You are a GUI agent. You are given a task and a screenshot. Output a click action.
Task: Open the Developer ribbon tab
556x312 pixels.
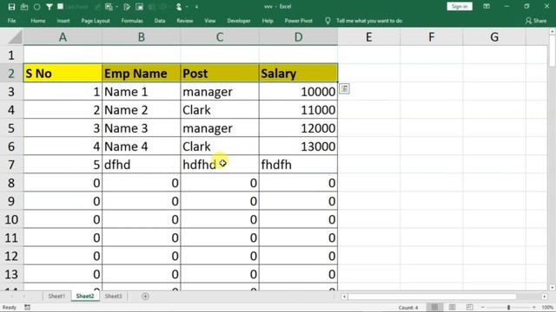pos(239,21)
